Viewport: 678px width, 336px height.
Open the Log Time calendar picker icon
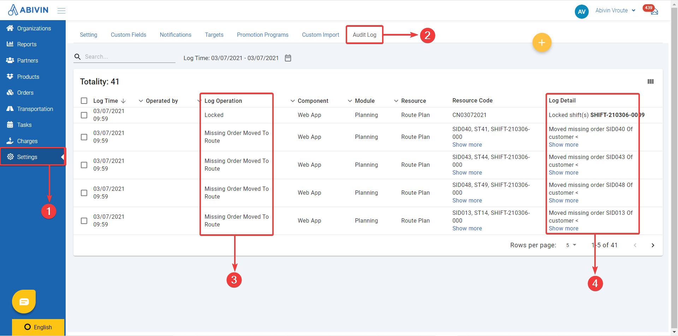288,58
